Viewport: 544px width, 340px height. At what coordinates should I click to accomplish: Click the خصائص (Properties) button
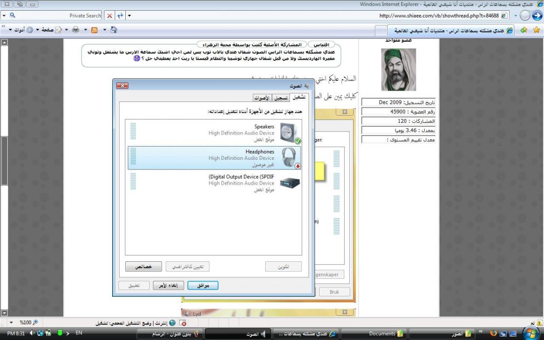[x=143, y=267]
